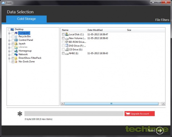Screen dimensions: 172x137
Task: Select the Recycle Bin label in the tree
Action: tap(25, 36)
